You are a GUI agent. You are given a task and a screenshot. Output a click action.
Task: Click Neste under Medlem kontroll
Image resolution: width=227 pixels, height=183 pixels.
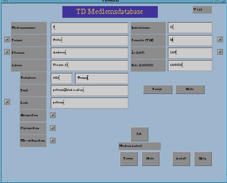(x=151, y=159)
